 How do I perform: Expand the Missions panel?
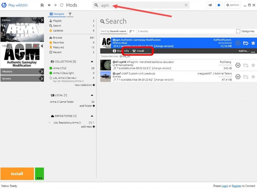coord(22,72)
